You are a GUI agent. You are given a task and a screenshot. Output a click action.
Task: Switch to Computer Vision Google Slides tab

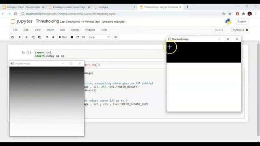coord(24,7)
